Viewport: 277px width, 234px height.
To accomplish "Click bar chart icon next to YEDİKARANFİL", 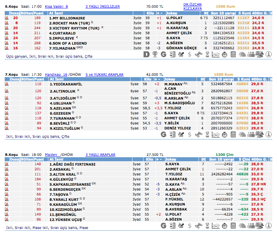I will pos(6,84).
